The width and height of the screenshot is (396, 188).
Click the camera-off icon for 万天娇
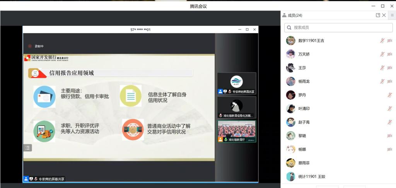click(x=389, y=54)
